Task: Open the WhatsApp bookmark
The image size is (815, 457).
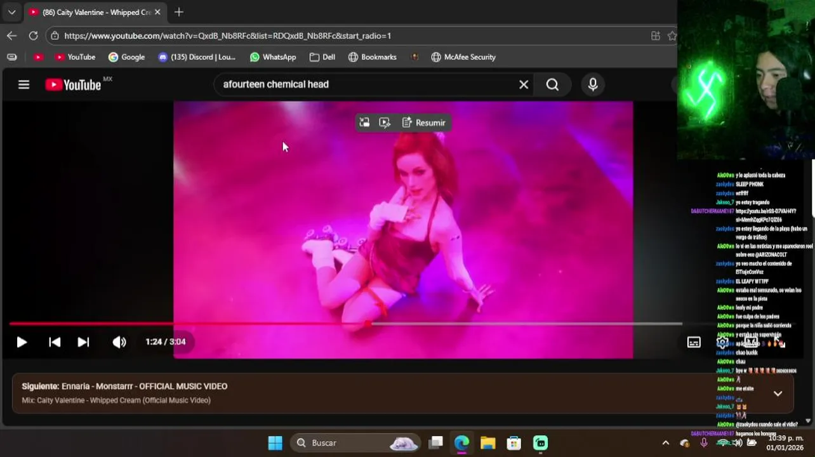Action: 273,57
